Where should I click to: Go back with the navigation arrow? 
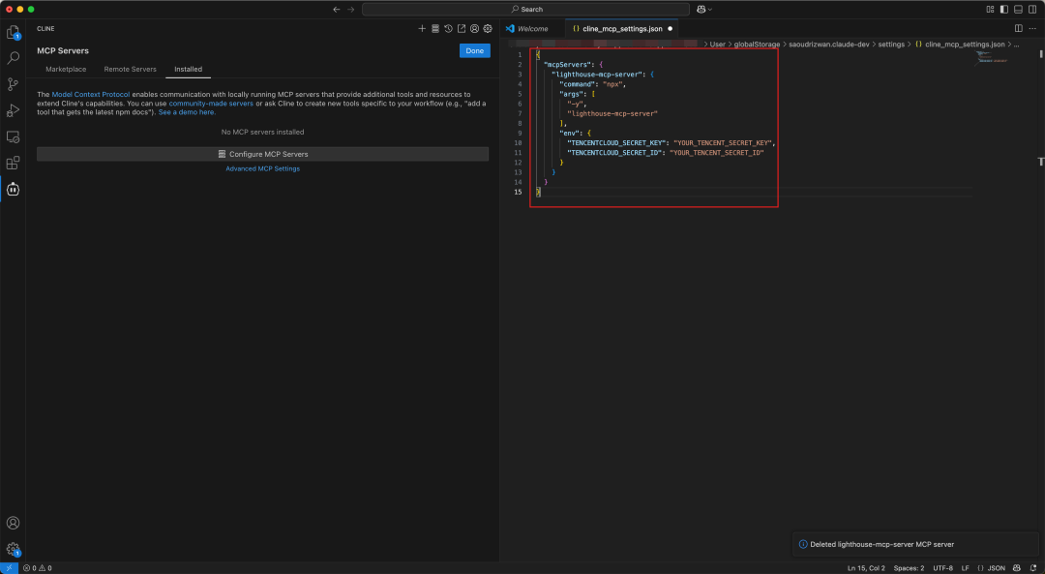pyautogui.click(x=337, y=10)
